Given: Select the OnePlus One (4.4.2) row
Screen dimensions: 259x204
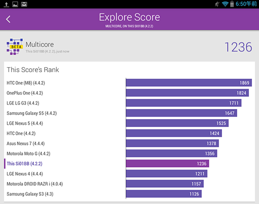Looking at the screenshot, I should point(129,93).
